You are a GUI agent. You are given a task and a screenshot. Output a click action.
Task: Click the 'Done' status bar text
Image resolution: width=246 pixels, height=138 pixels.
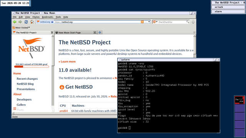(x=15, y=117)
